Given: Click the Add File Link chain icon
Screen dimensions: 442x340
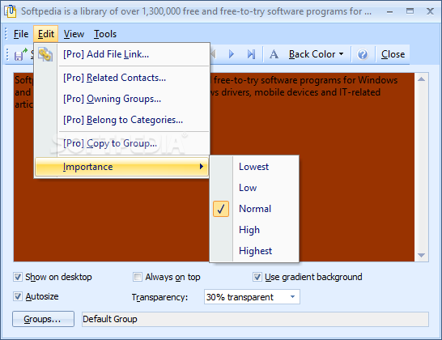Looking at the screenshot, I should 45,54.
